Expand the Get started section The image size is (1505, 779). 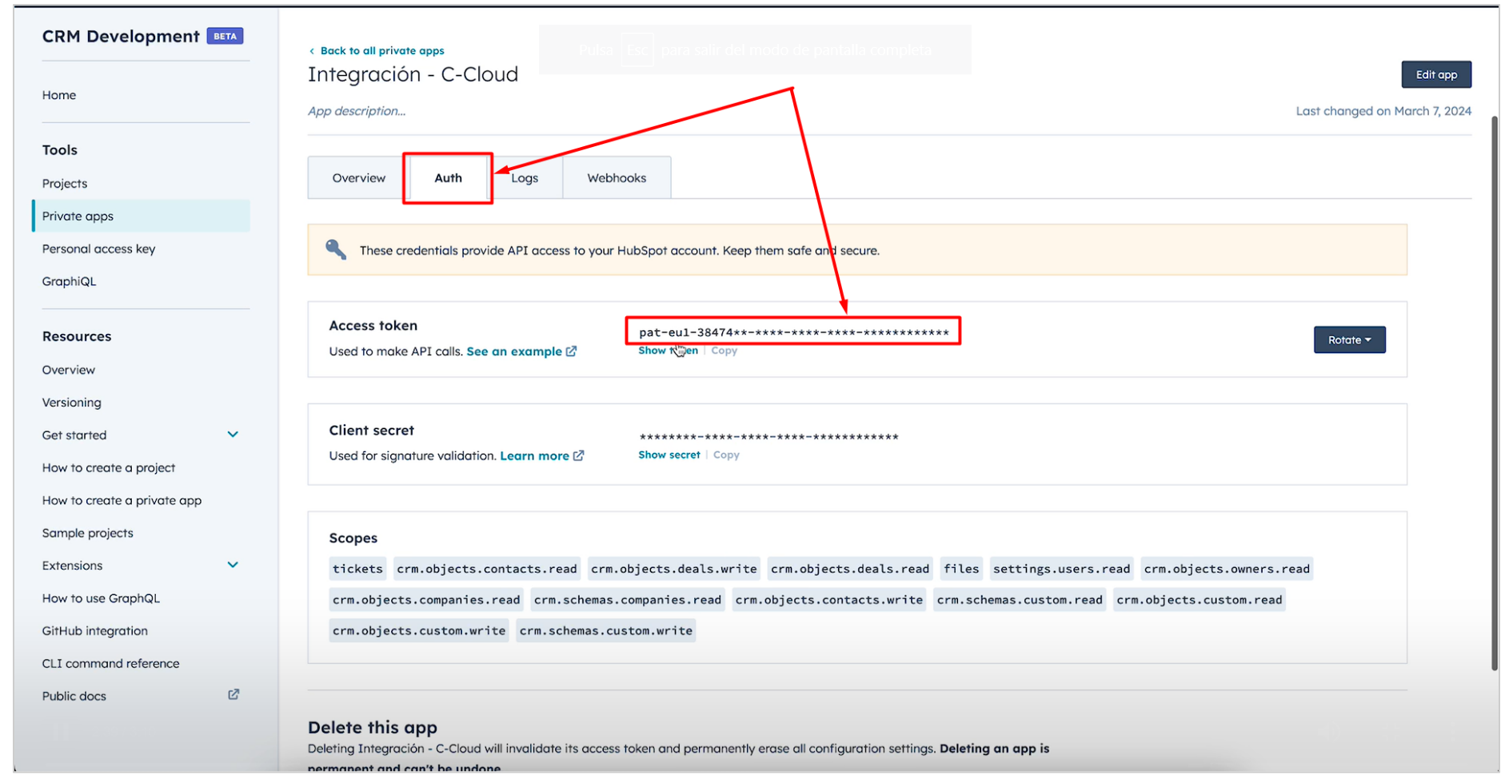233,435
